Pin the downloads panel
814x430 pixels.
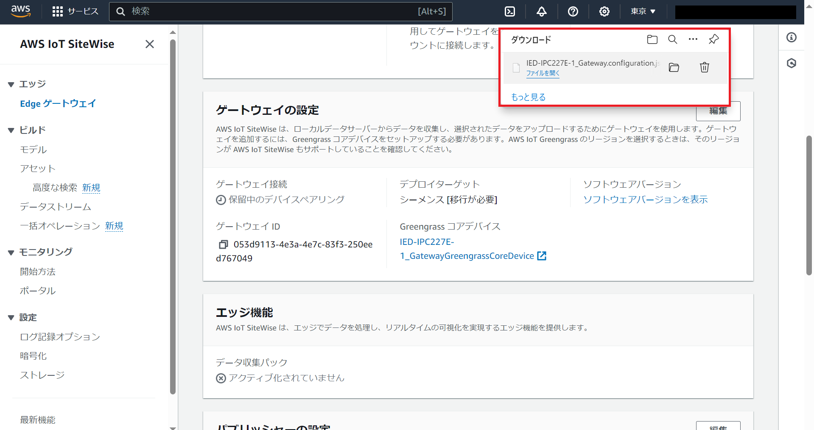(713, 39)
